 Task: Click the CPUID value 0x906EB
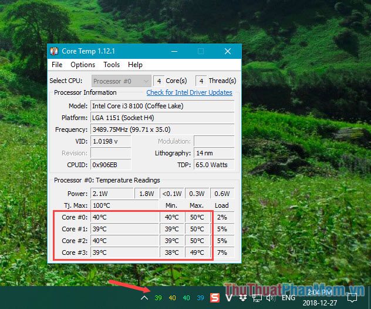tap(111, 165)
